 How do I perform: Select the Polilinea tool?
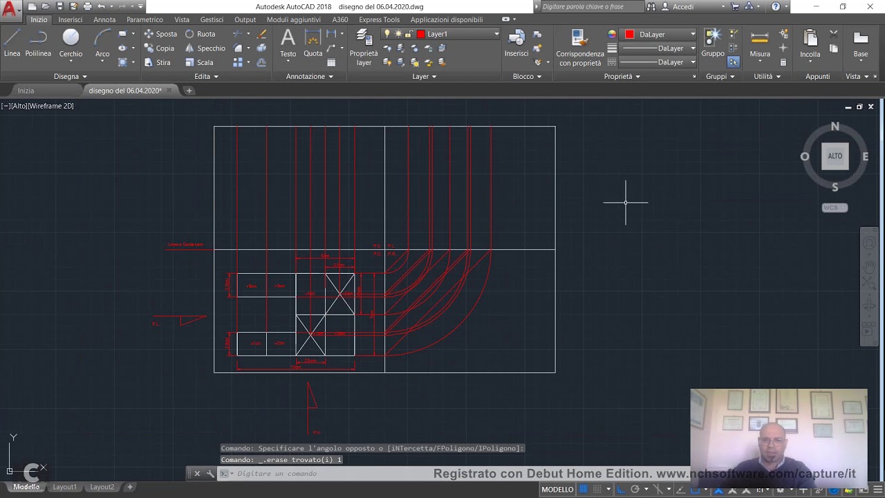[x=38, y=43]
